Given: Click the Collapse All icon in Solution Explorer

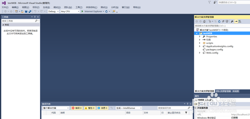Looking at the screenshot, I should (223, 21).
